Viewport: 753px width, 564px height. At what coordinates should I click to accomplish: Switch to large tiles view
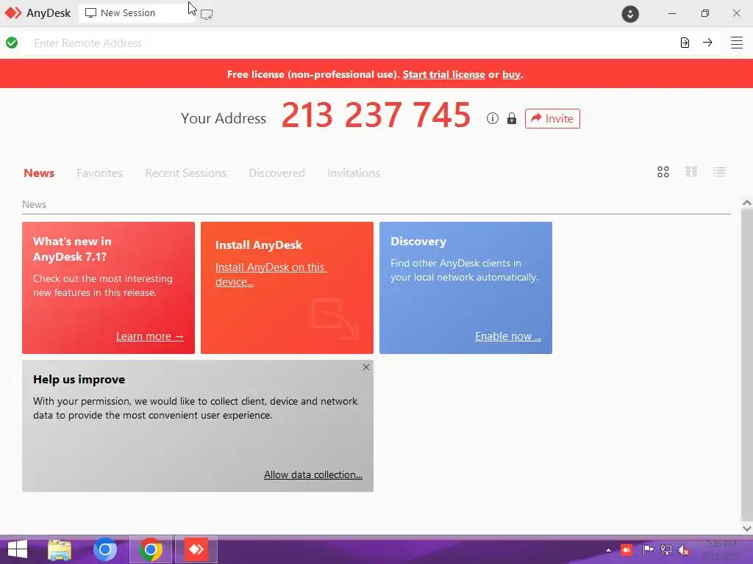point(663,172)
